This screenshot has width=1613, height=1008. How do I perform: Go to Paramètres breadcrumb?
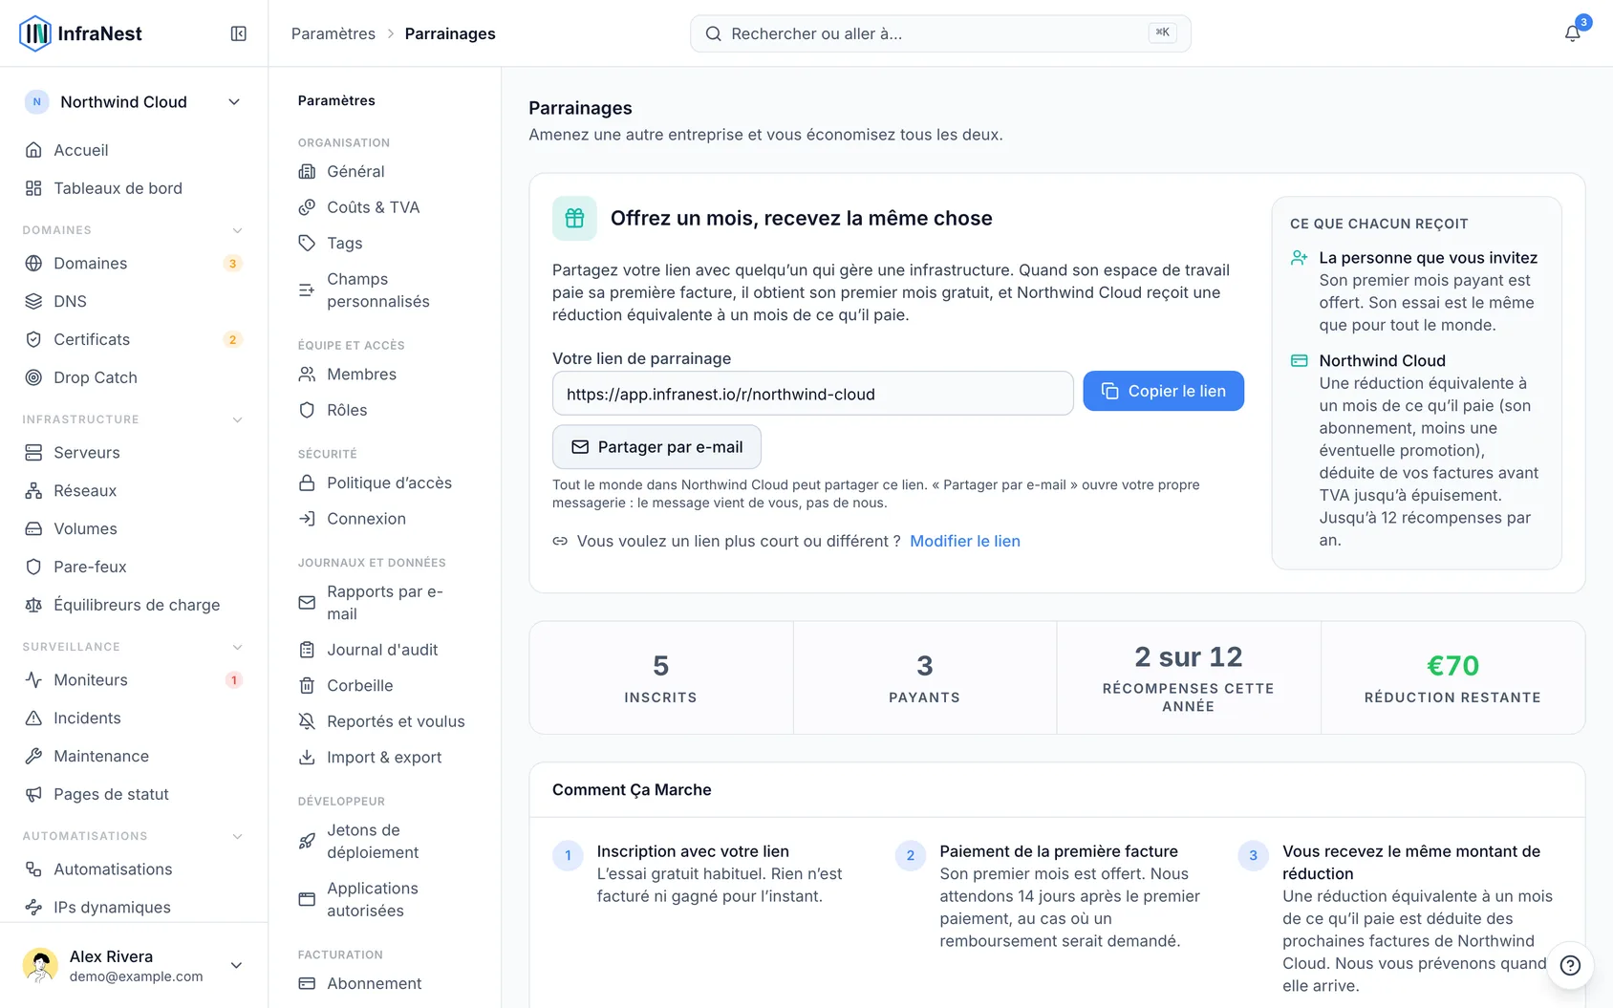tap(333, 33)
